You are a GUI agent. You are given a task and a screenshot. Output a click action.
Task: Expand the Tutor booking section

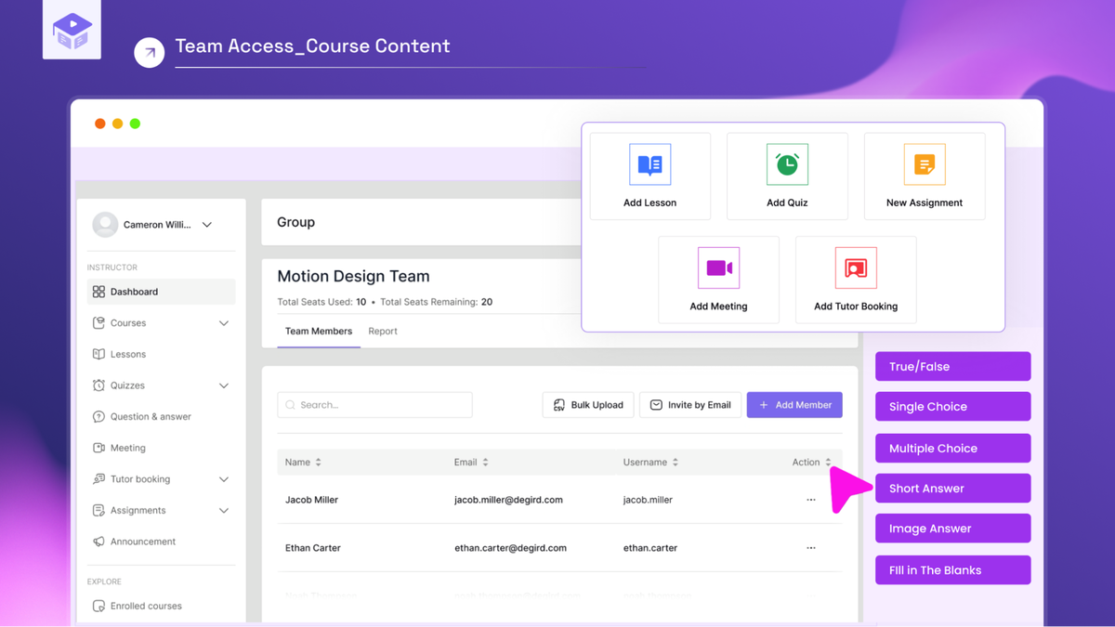[223, 479]
